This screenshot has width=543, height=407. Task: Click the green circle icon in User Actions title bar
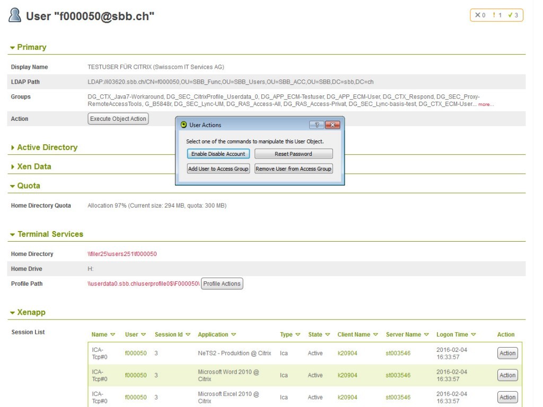click(183, 125)
